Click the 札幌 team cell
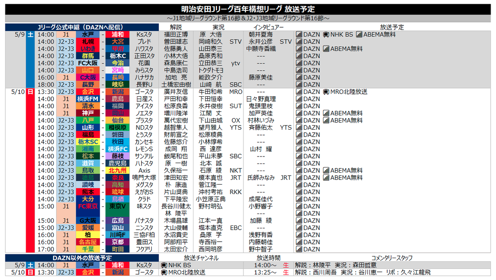The image size is (496, 280). point(88,42)
